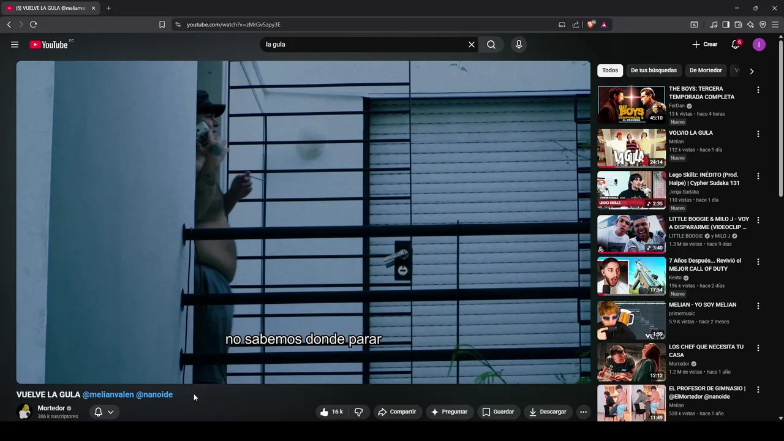
Task: Open the 'VOY A DISPARARME' thumbnail
Action: click(631, 234)
